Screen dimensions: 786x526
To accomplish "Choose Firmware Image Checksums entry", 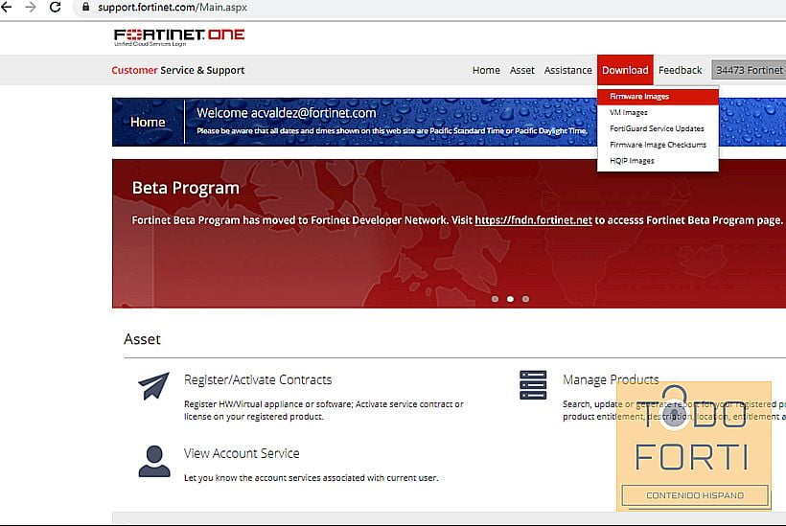I will click(658, 145).
